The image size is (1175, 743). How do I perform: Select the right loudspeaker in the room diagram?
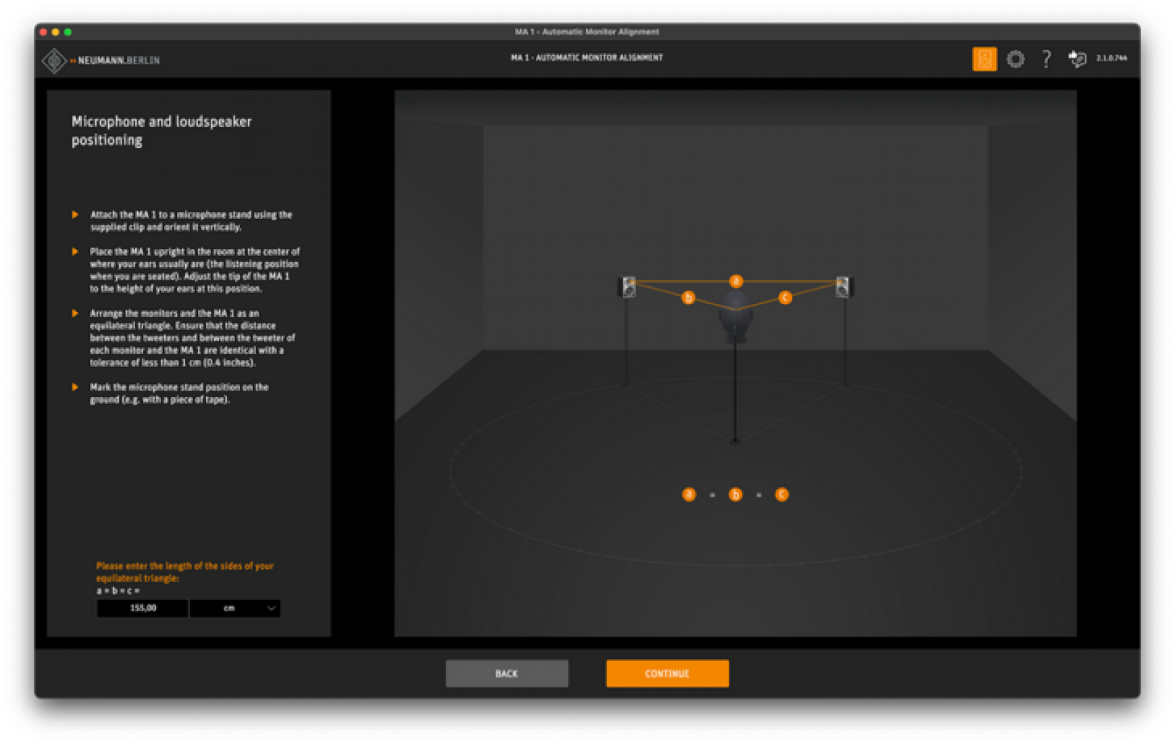[843, 286]
